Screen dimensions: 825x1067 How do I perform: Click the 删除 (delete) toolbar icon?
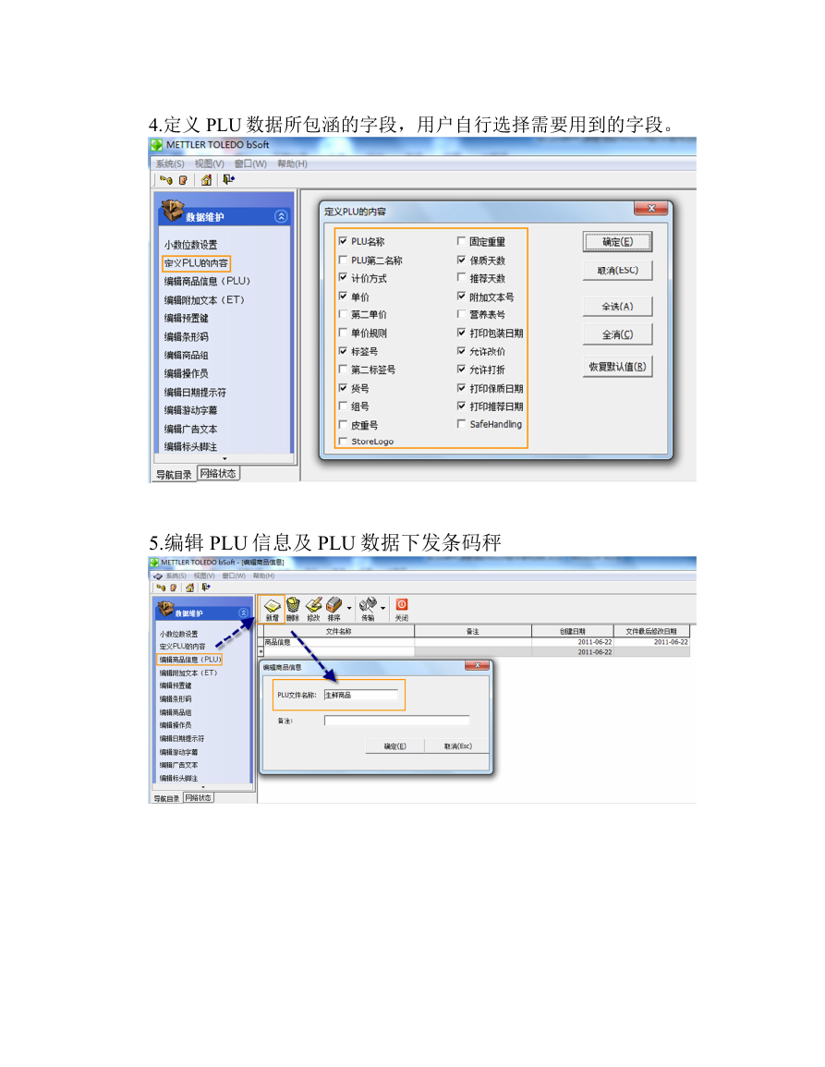pos(293,609)
